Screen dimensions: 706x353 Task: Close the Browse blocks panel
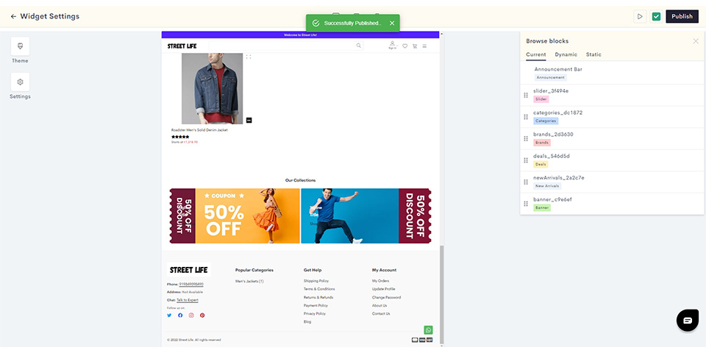tap(696, 41)
